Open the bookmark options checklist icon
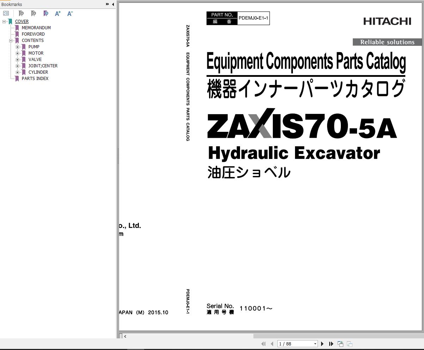This screenshot has width=424, height=350. 6,13
